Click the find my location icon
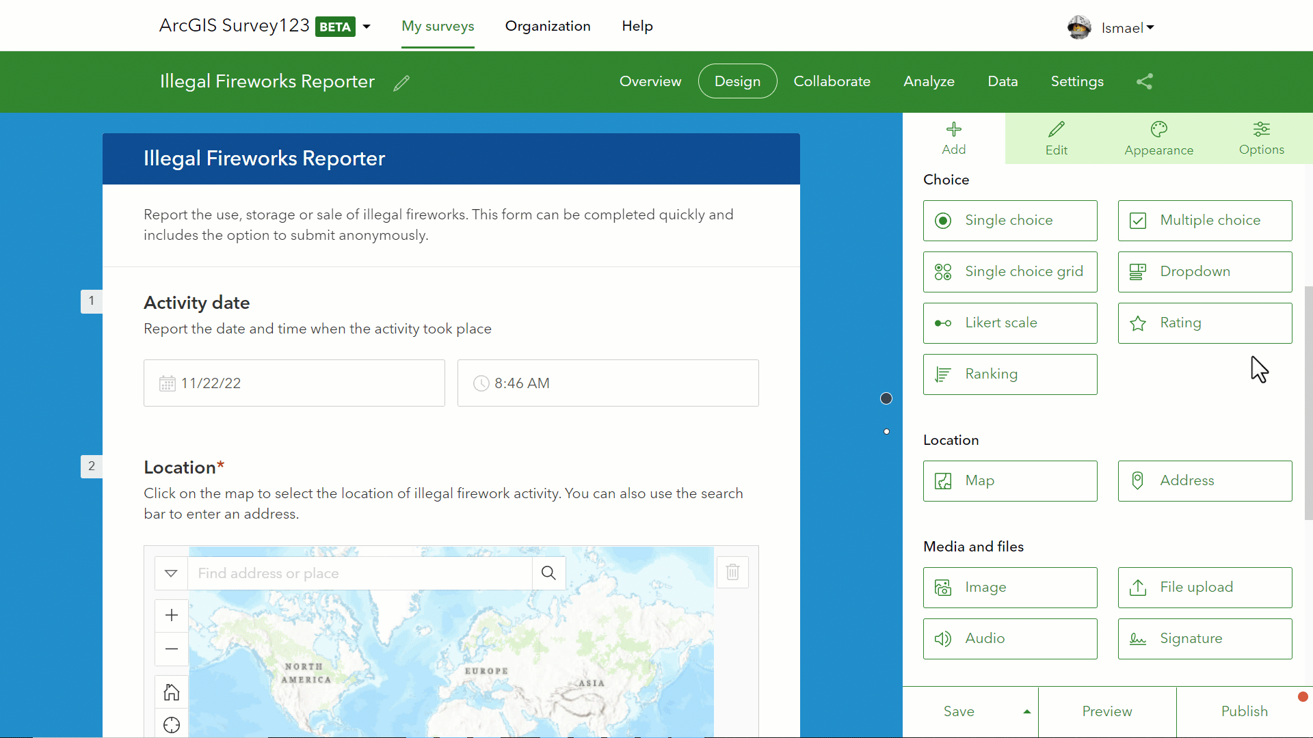The image size is (1313, 738). coord(172,724)
